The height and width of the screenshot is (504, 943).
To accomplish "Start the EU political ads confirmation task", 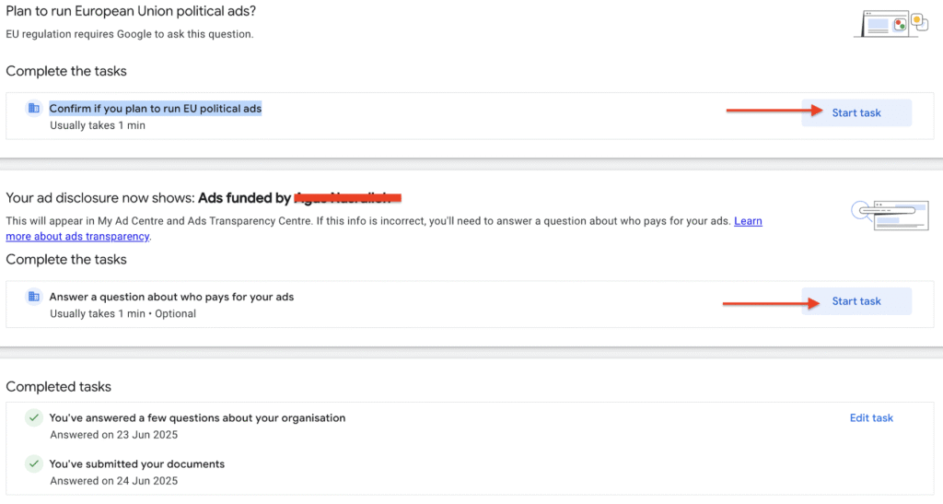I will (x=856, y=113).
